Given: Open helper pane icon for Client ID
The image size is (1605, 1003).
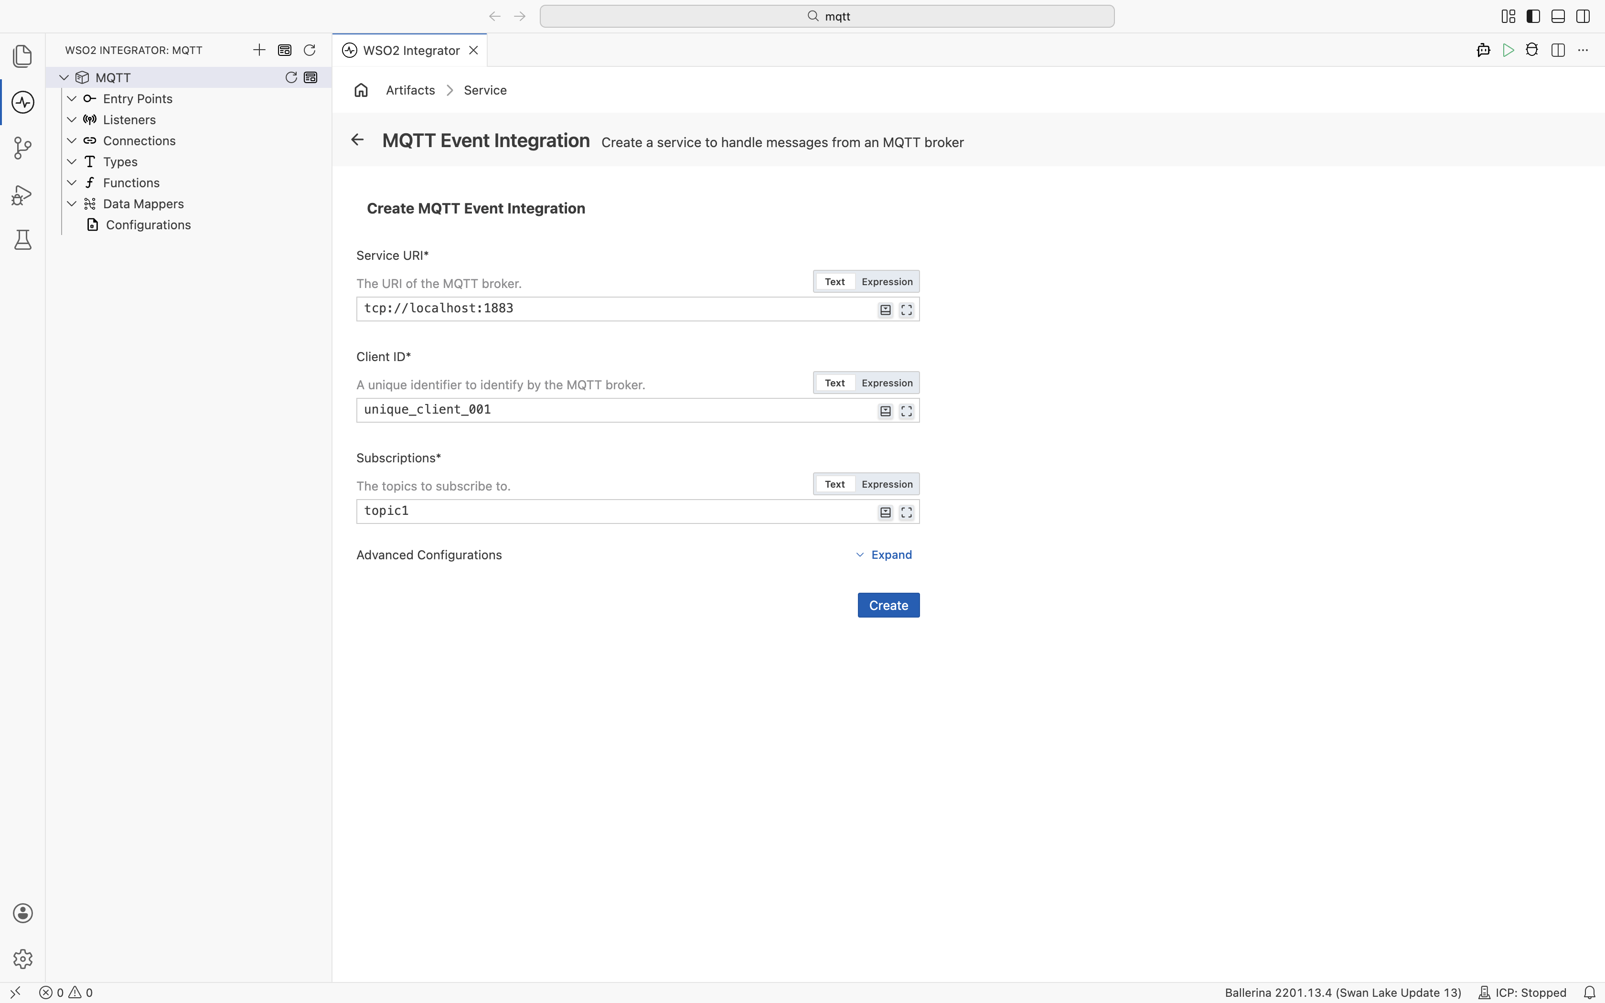Looking at the screenshot, I should 886,411.
